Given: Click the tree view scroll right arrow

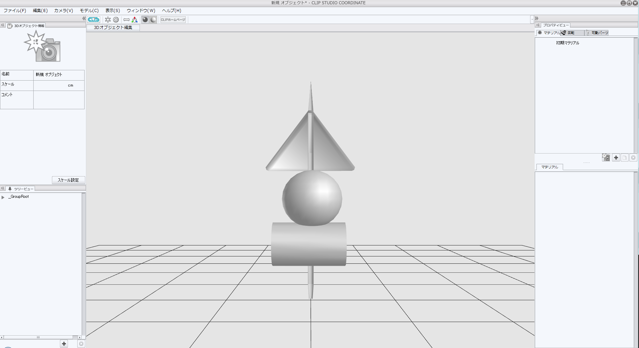Looking at the screenshot, I should 79,337.
